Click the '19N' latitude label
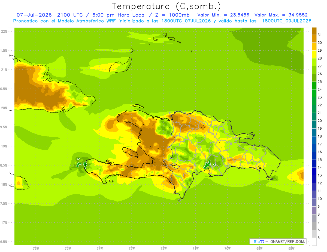327x252 pixels. [x=5, y=146]
